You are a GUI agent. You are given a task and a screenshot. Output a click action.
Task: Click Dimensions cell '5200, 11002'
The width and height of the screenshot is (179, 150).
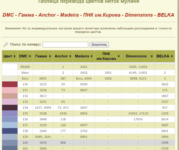138,67
